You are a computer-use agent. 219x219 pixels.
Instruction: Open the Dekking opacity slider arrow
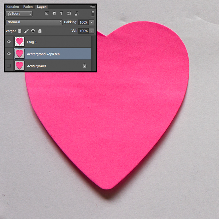point(91,22)
